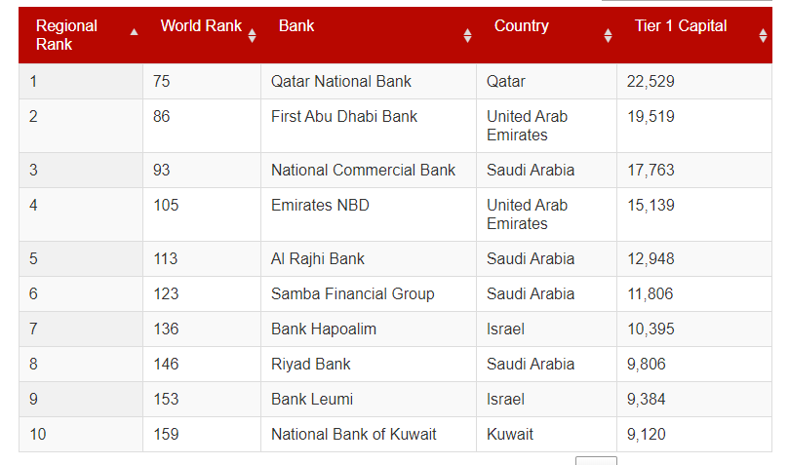Click the Emirates NBD bank name

point(320,205)
